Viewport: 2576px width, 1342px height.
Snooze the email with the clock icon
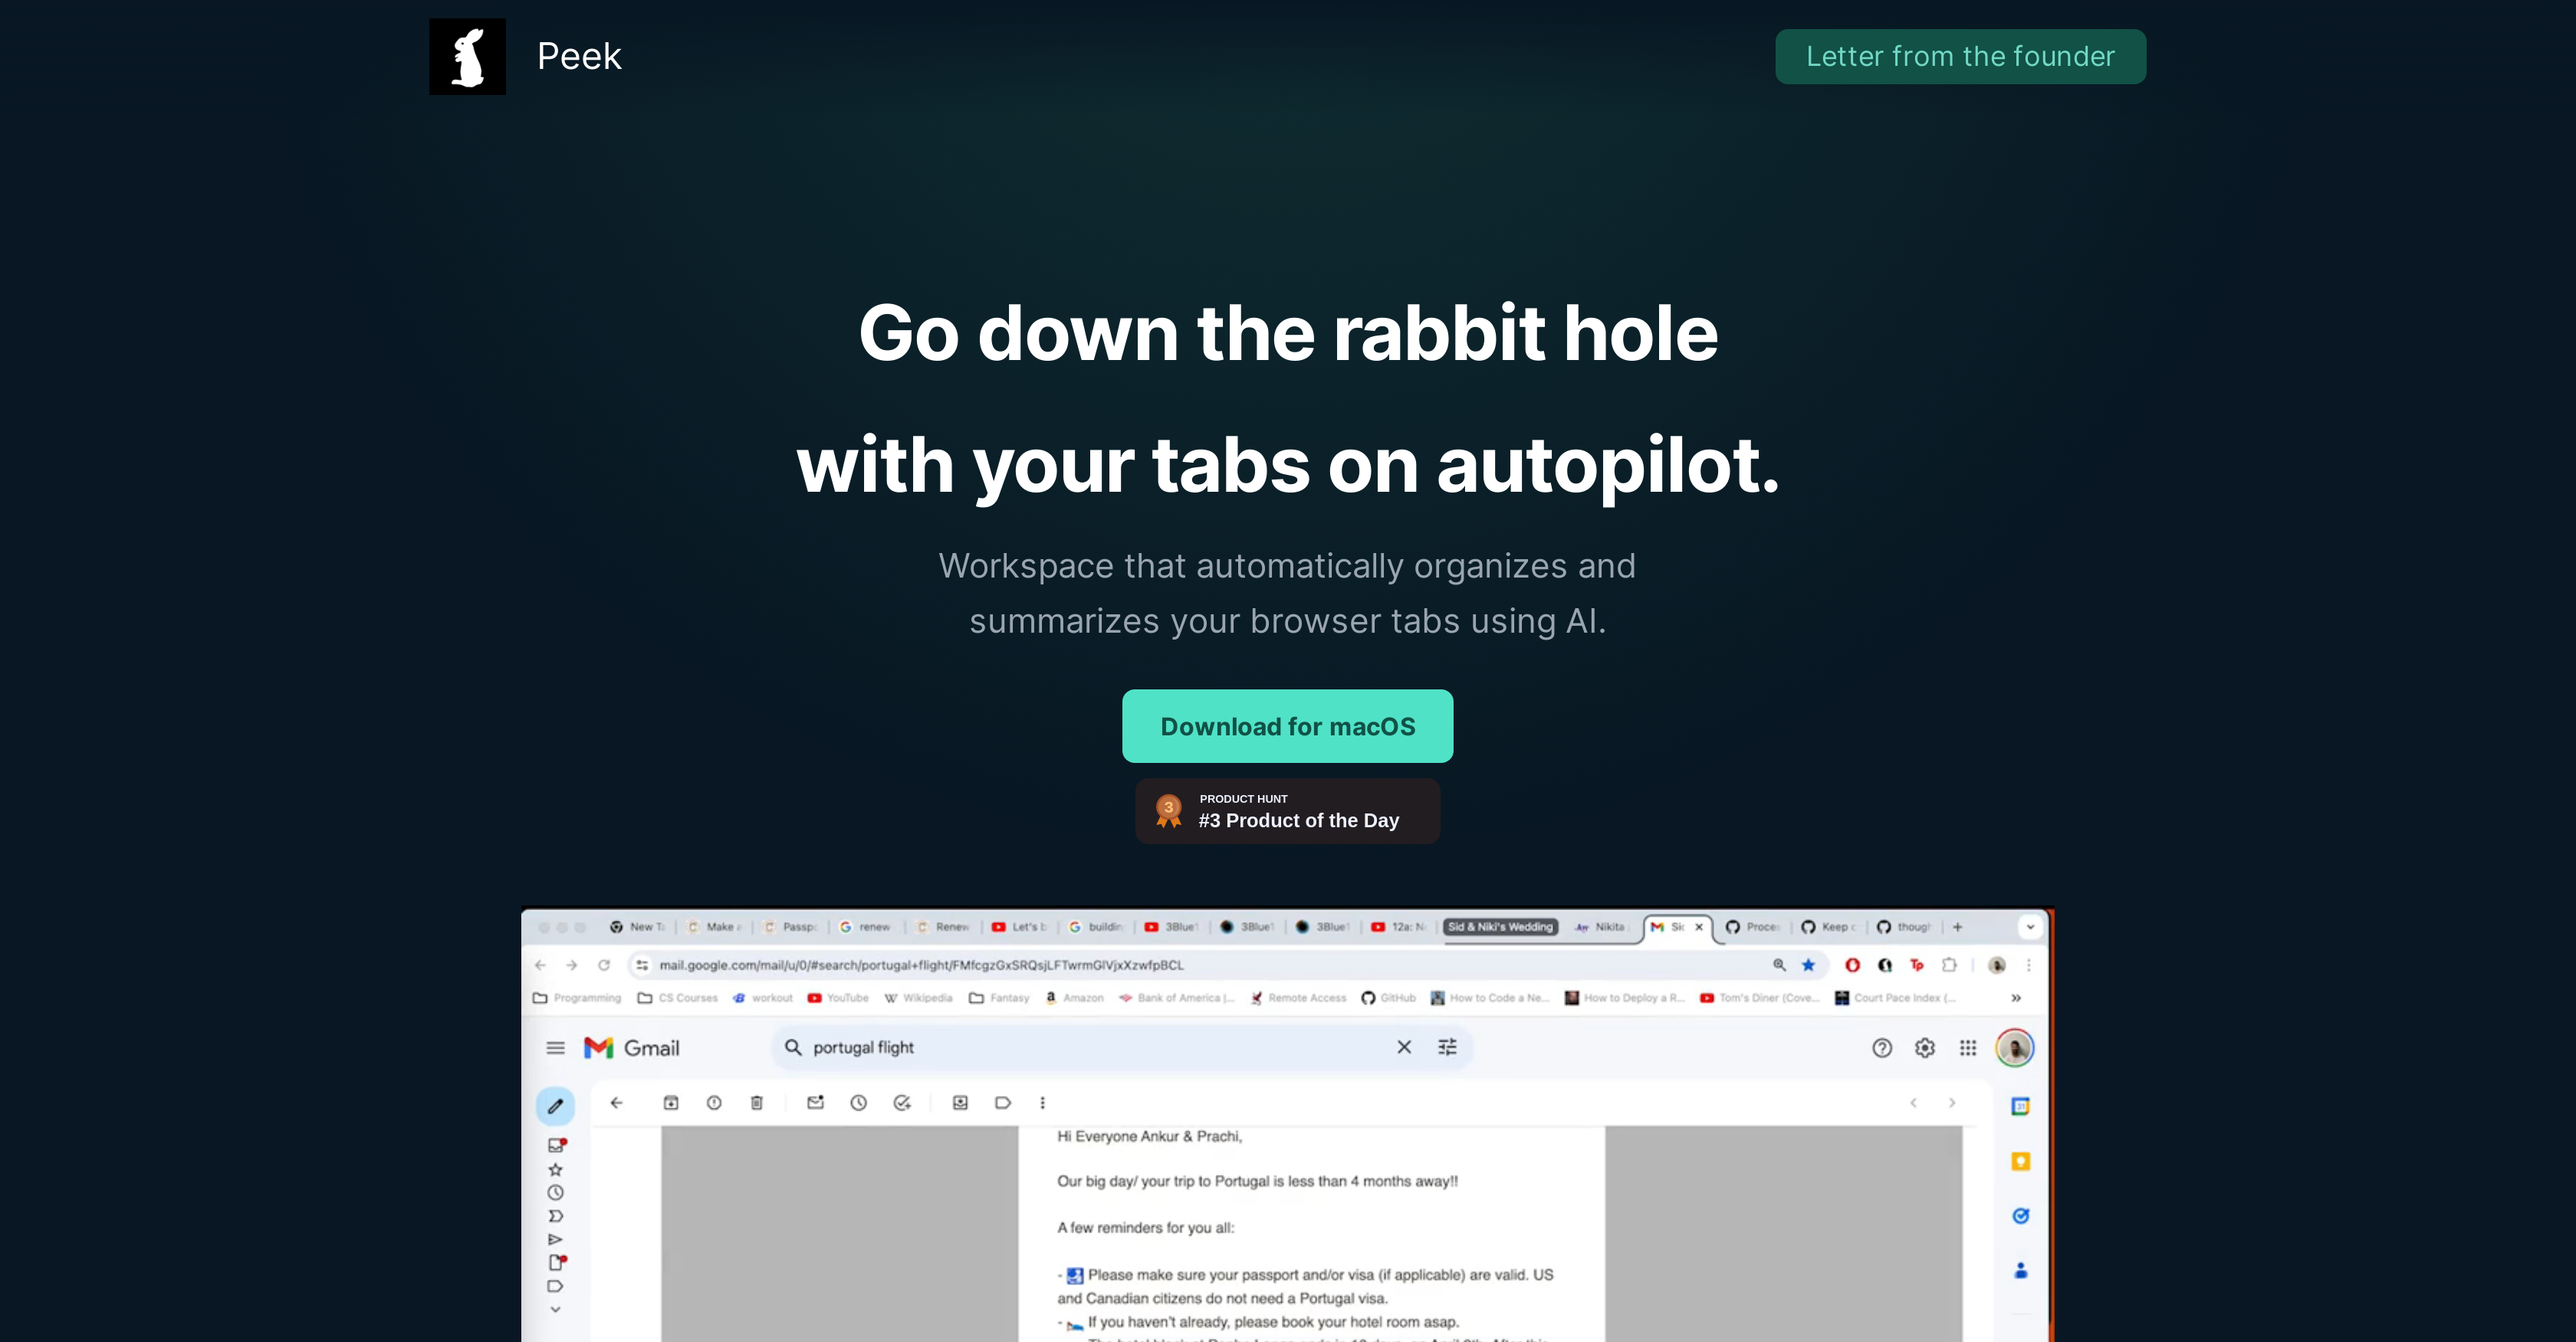pos(858,1102)
